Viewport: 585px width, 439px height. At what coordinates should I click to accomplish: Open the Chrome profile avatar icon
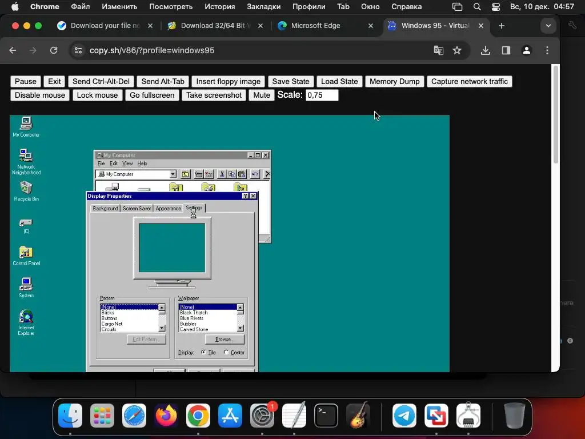point(526,50)
